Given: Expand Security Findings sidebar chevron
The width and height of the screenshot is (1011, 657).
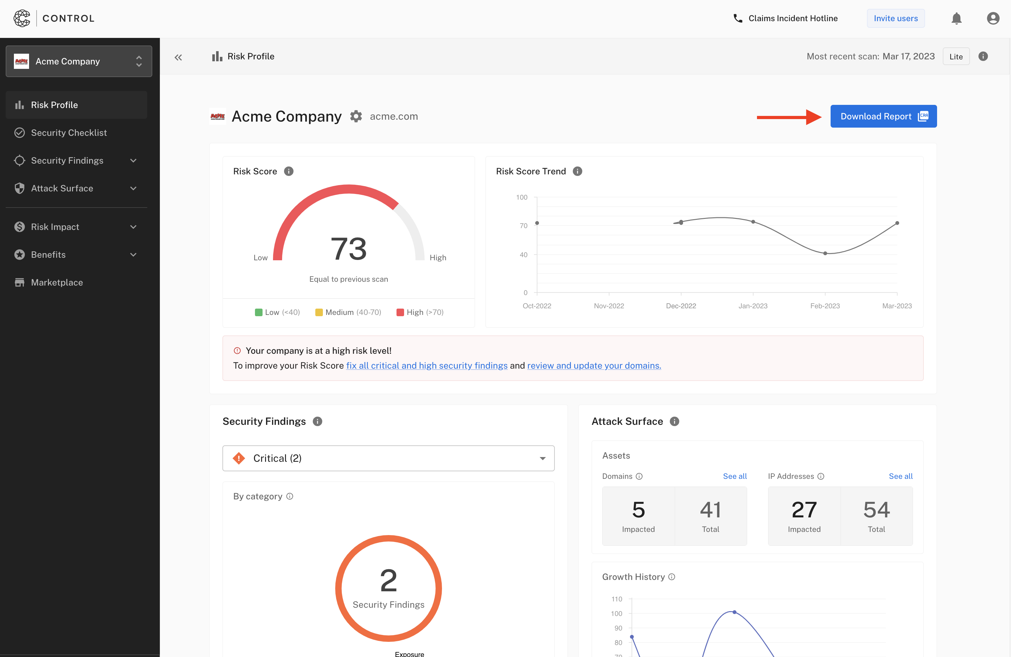Looking at the screenshot, I should [133, 160].
